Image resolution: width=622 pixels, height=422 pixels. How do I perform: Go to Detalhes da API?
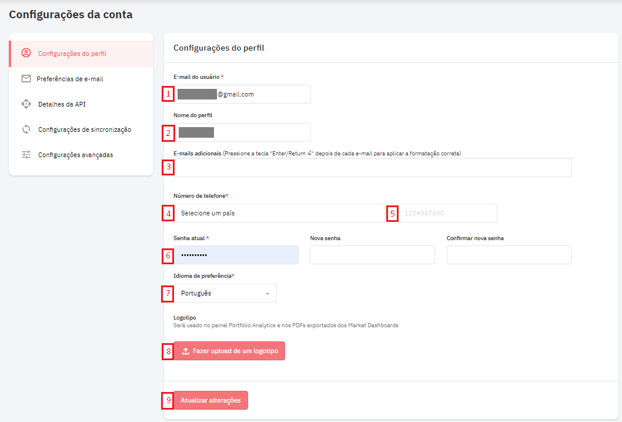pos(62,104)
